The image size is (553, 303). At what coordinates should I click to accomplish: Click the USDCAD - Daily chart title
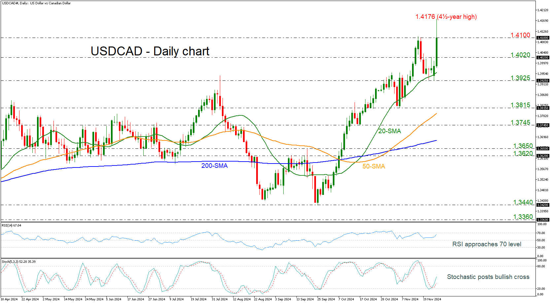coord(150,51)
